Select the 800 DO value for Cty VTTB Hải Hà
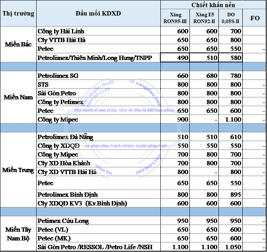Screen dimensions: 267x252 pos(230,40)
